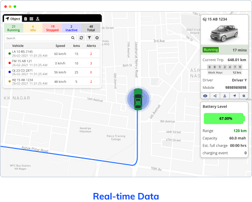Image resolution: width=252 pixels, height=202 pixels.
Task: Filter by 4 Idle vehicles
Action: 33,28
